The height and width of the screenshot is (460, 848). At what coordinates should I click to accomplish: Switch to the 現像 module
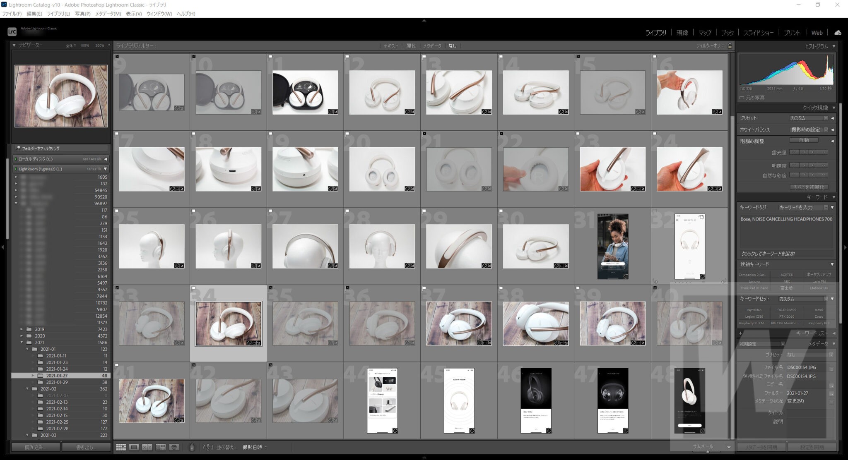(682, 32)
